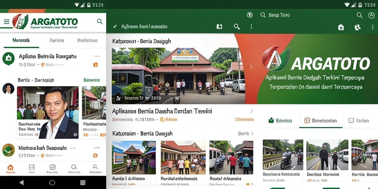The width and height of the screenshot is (378, 189).
Task: Click the orange Olmntoto link
Action: tap(244, 119)
